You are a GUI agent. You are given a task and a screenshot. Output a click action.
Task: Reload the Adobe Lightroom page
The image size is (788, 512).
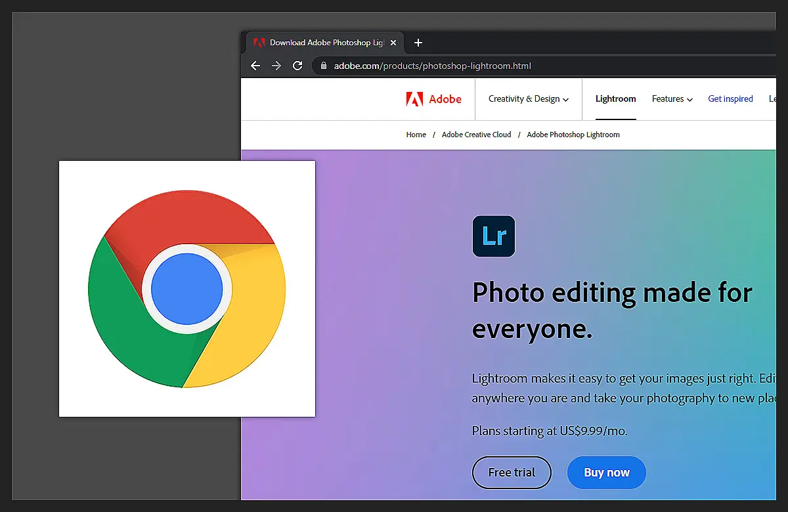297,66
